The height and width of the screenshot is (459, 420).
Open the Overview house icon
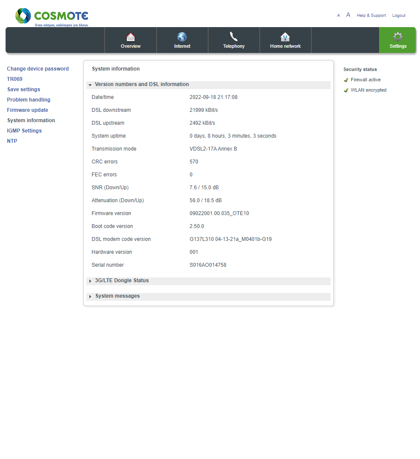[x=130, y=37]
